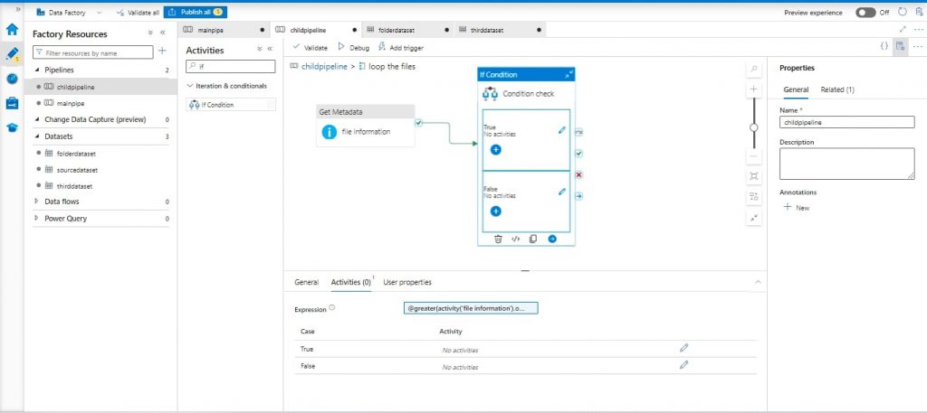Go to the Monitor hub icon
This screenshot has height=413, width=927.
(x=12, y=79)
